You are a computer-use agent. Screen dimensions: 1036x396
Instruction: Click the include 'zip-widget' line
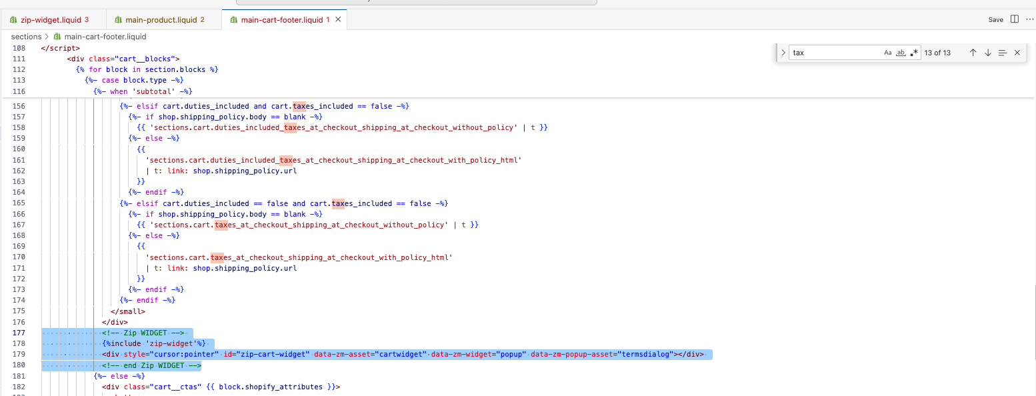coord(153,343)
